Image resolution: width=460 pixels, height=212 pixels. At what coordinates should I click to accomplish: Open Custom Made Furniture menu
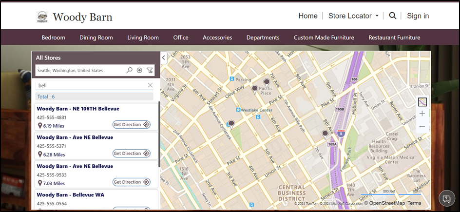pyautogui.click(x=324, y=38)
